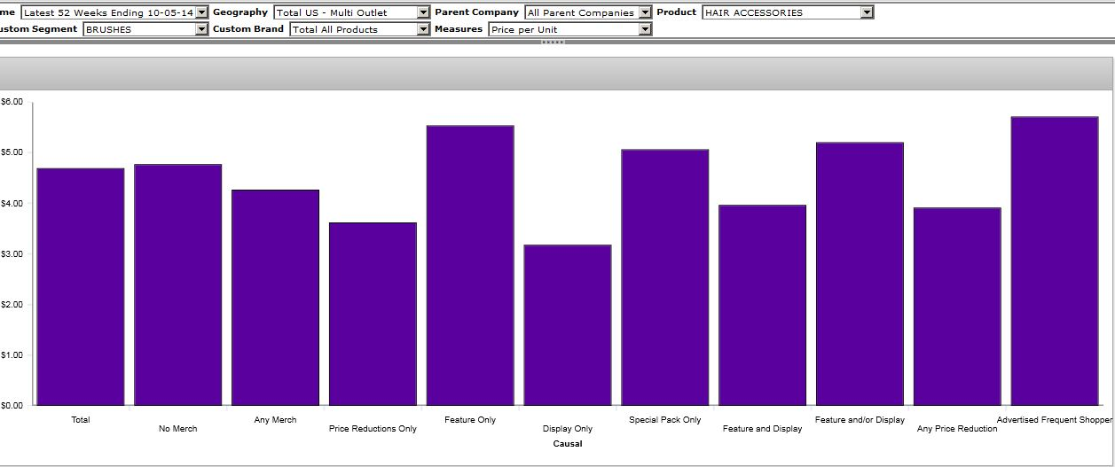Select the Advertised Frequent Shopper bar
The height and width of the screenshot is (467, 1115).
(x=1055, y=261)
